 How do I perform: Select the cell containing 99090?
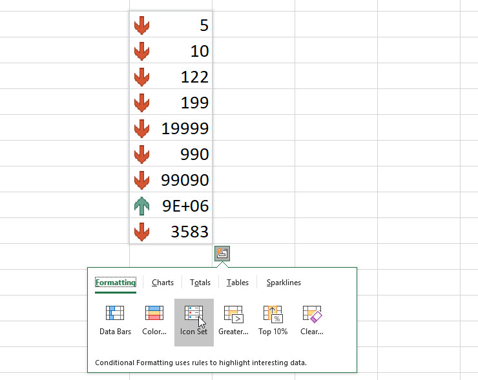point(171,179)
